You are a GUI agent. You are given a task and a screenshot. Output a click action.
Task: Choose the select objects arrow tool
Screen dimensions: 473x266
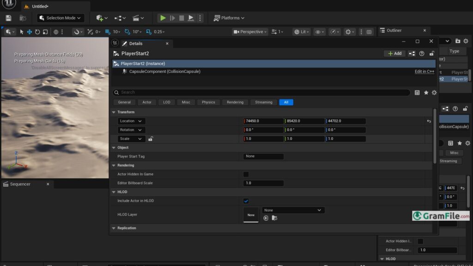22,32
